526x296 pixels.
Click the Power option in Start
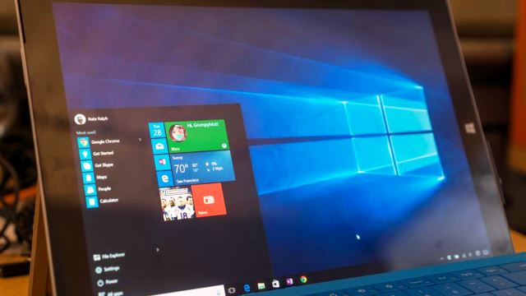pyautogui.click(x=108, y=282)
